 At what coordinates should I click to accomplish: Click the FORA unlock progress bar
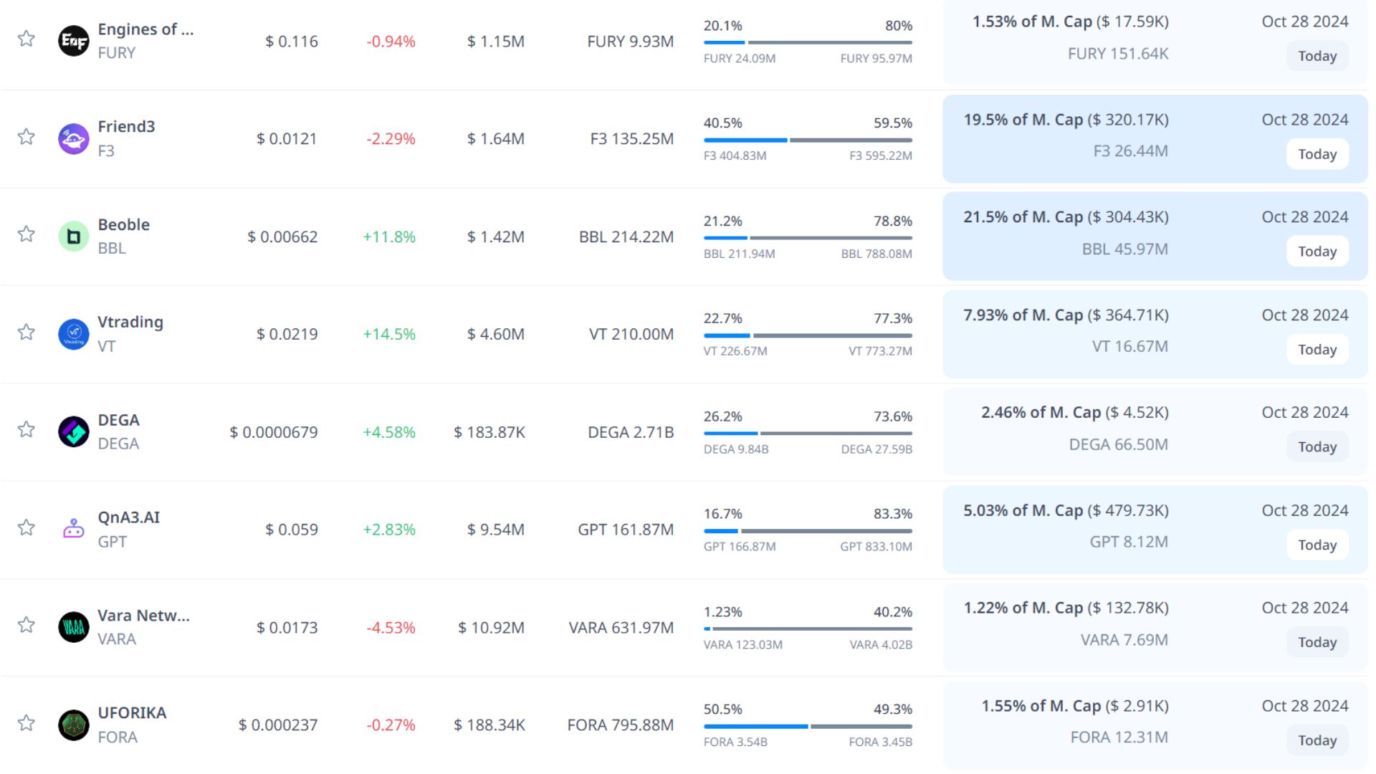coord(808,726)
